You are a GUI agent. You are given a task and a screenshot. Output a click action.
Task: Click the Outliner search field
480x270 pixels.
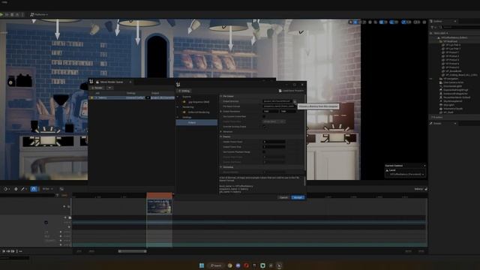460,27
